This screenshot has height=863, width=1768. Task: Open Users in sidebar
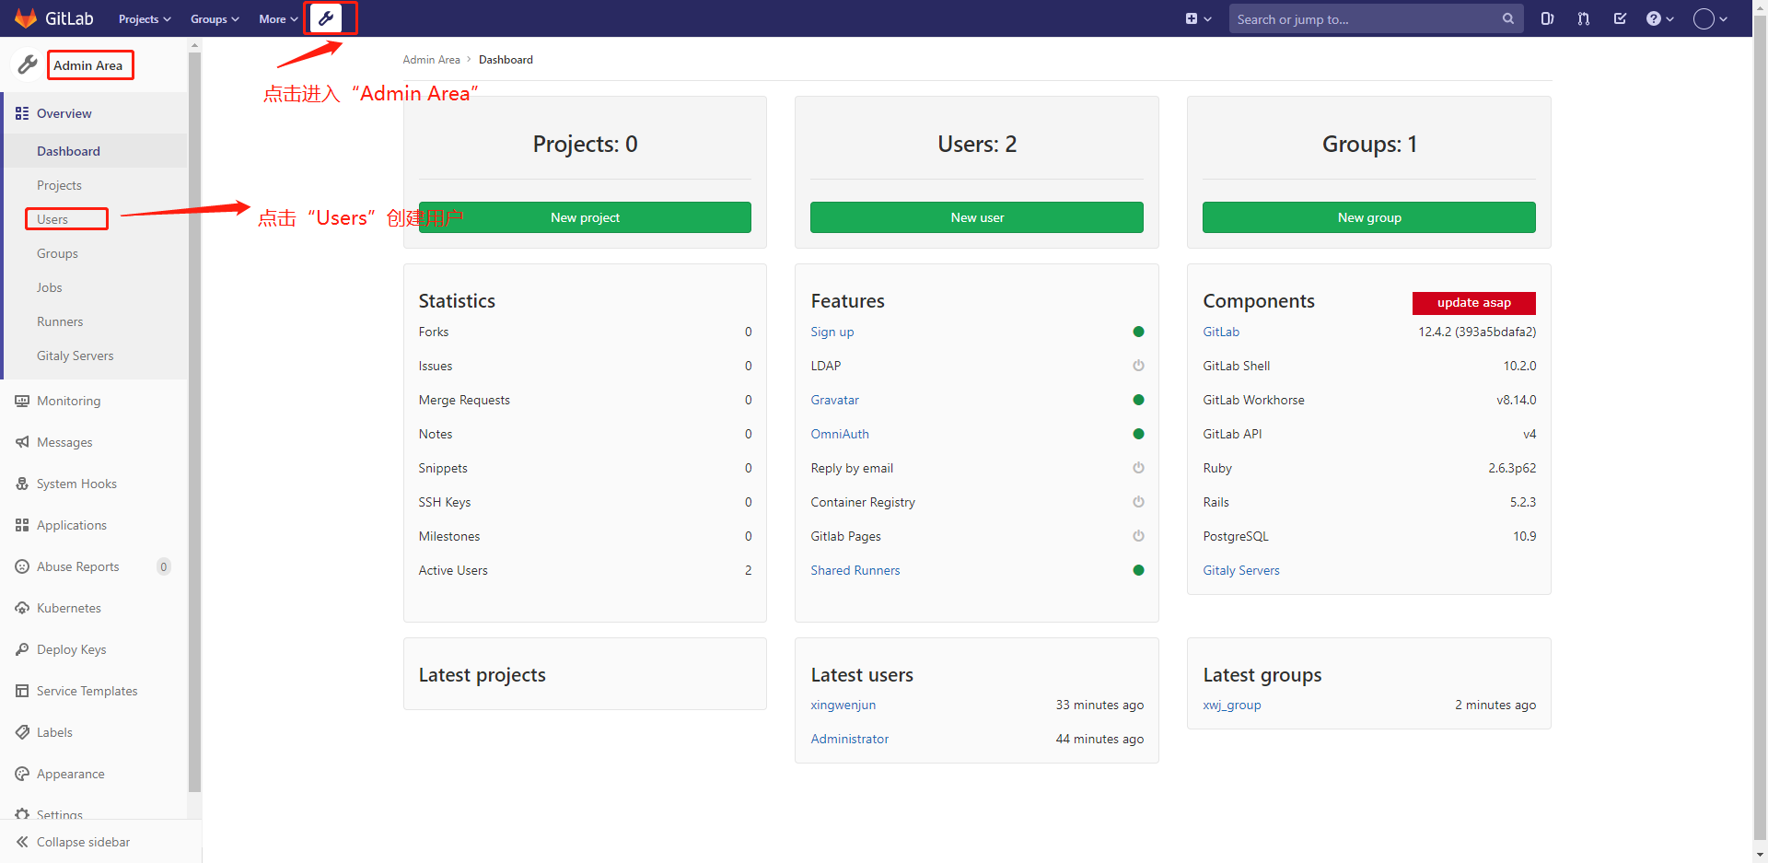point(96,219)
